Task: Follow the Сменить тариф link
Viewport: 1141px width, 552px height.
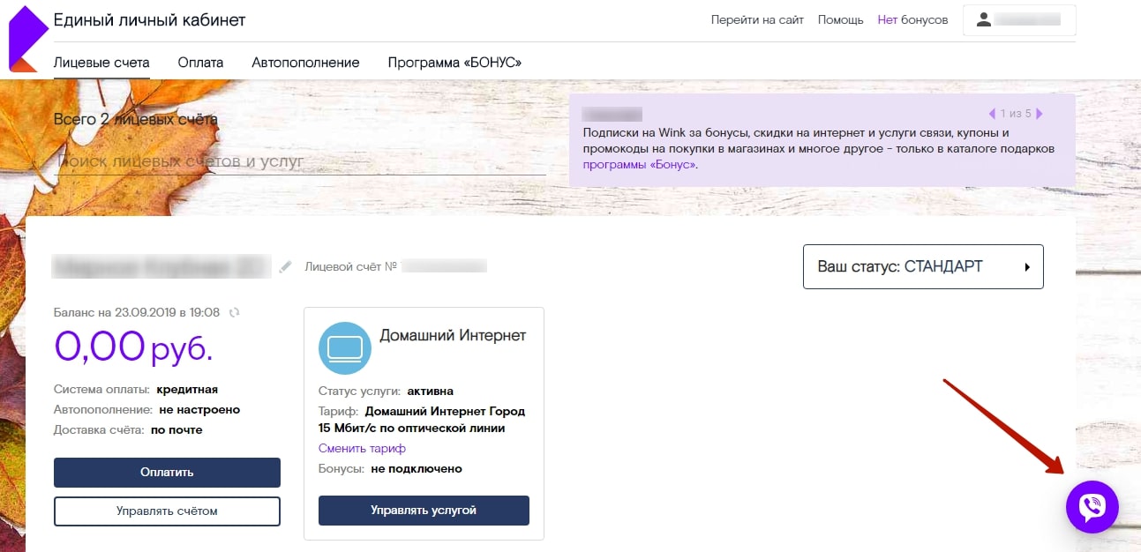Action: pos(362,449)
